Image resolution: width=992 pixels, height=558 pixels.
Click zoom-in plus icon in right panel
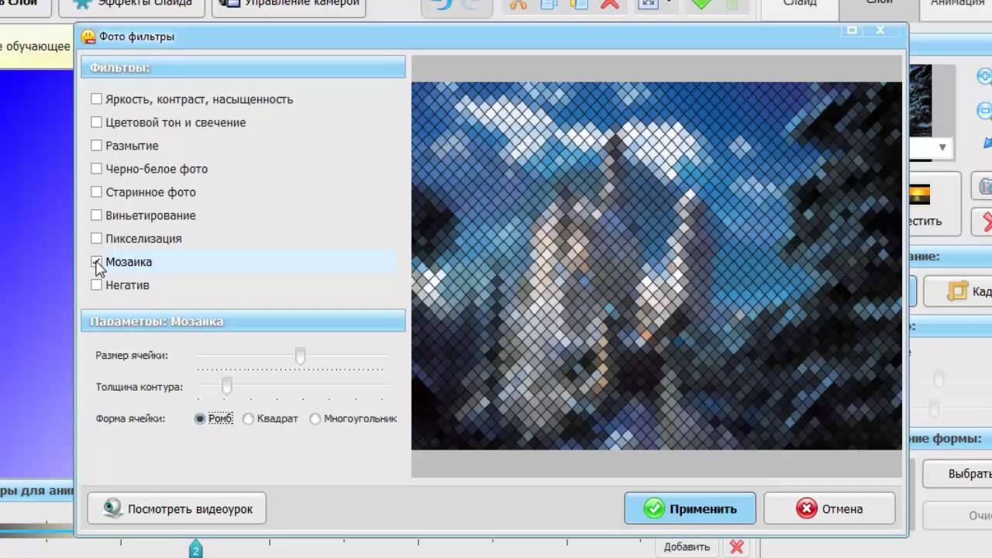click(985, 76)
